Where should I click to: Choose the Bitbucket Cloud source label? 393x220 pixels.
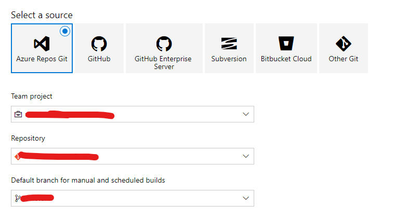click(x=286, y=59)
